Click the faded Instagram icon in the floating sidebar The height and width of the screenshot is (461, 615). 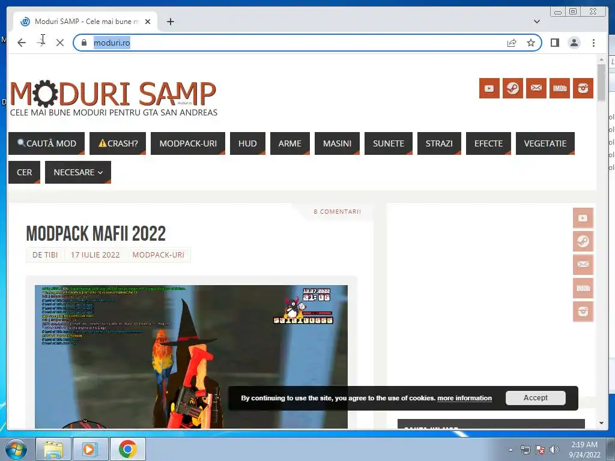pyautogui.click(x=583, y=312)
